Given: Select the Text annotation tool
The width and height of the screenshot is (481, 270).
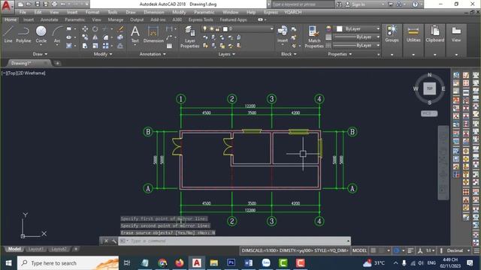Looking at the screenshot, I should 135,34.
